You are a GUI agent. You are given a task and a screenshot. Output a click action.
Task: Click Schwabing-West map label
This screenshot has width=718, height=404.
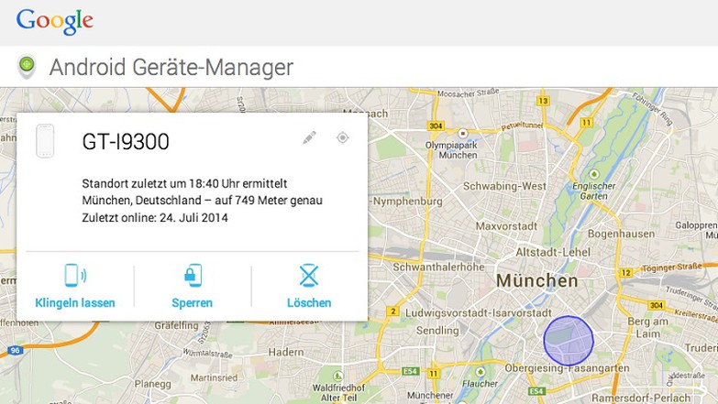pyautogui.click(x=504, y=186)
